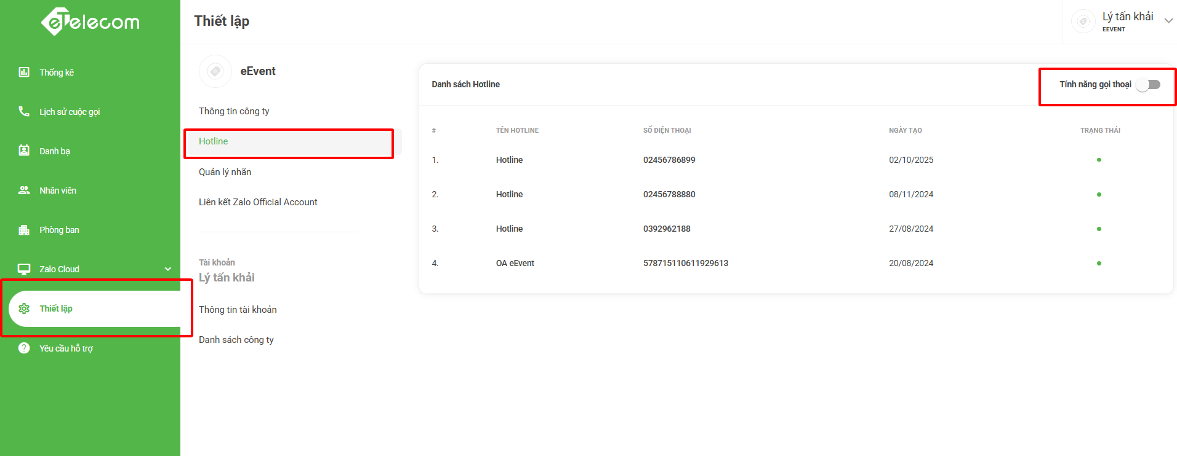Open the Hotline settings tab

[214, 141]
